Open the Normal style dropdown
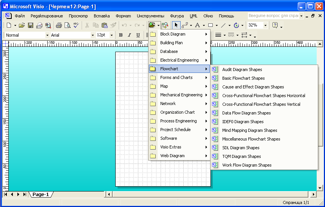Screen dimensions: 325x207 47,35
